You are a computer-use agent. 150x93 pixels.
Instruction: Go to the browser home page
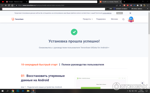[x=12, y=5]
